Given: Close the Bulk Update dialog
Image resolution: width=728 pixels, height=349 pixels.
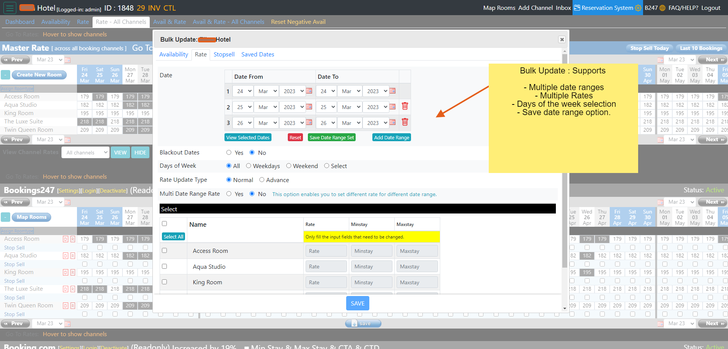Looking at the screenshot, I should pyautogui.click(x=562, y=39).
